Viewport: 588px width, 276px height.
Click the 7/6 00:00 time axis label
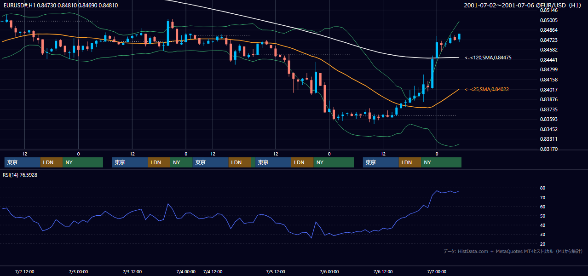click(x=329, y=271)
